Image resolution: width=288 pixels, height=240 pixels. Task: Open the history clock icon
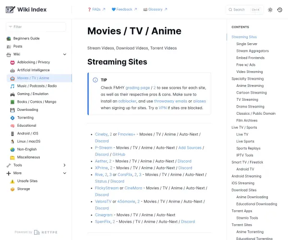coord(279,10)
